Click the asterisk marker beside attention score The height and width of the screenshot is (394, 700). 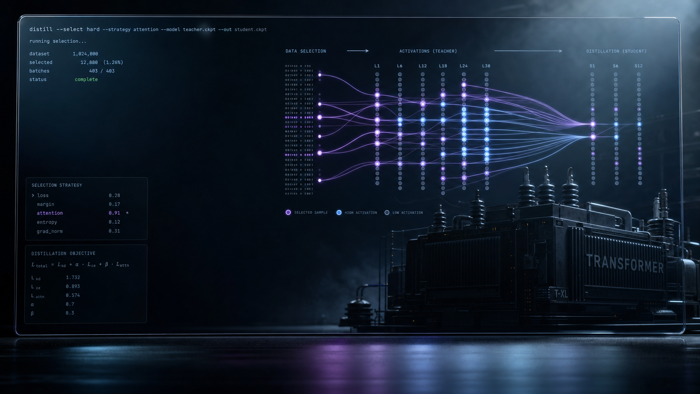click(127, 213)
